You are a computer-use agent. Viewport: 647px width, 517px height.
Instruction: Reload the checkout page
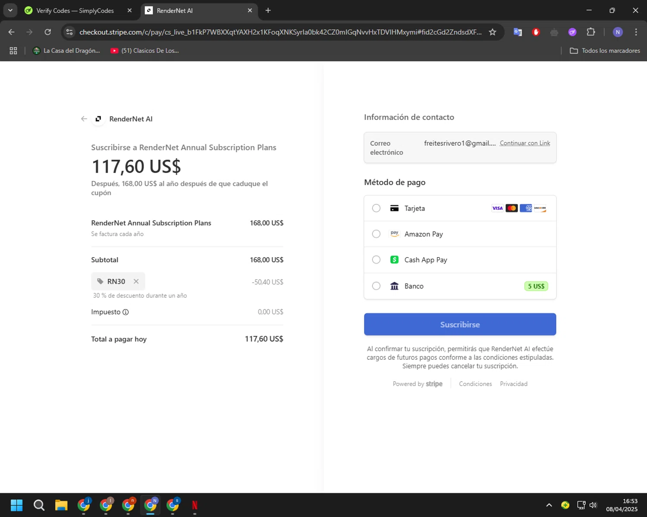(48, 32)
